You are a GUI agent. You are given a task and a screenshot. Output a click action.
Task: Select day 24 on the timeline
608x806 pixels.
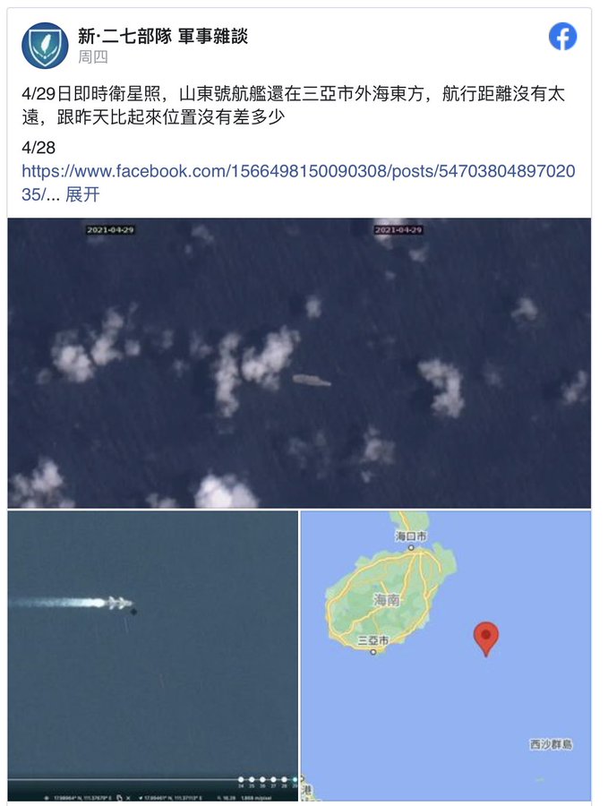click(x=241, y=780)
